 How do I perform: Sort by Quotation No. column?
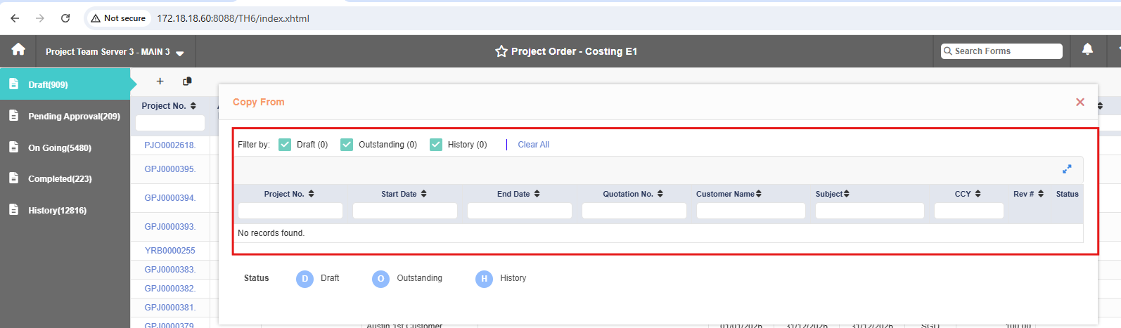660,194
